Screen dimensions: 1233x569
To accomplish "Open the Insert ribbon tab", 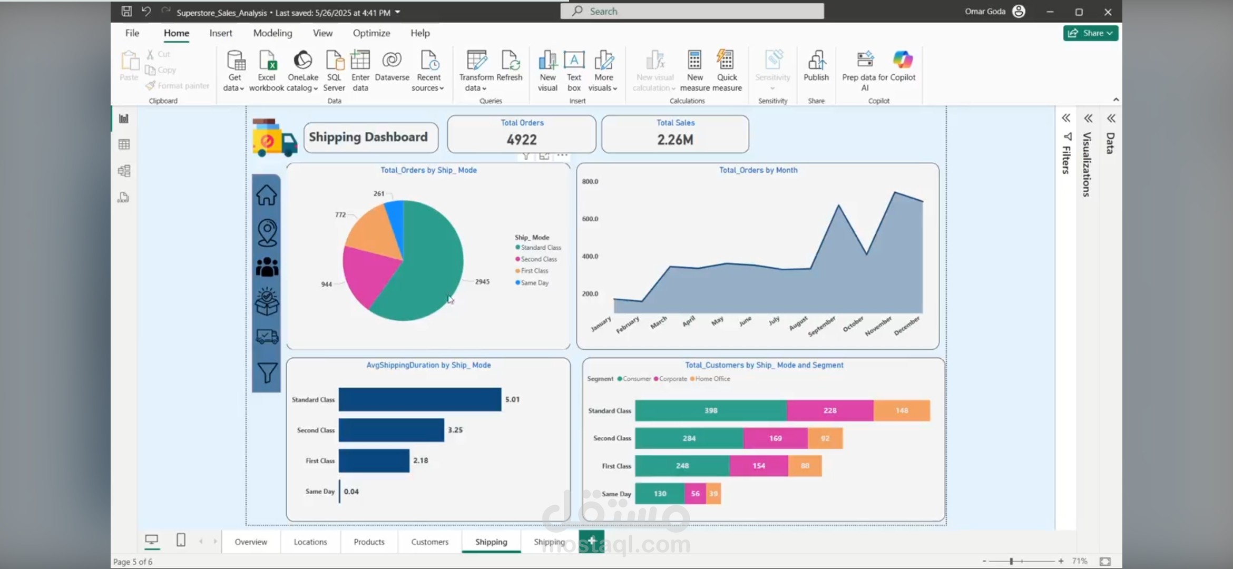I will pos(221,33).
